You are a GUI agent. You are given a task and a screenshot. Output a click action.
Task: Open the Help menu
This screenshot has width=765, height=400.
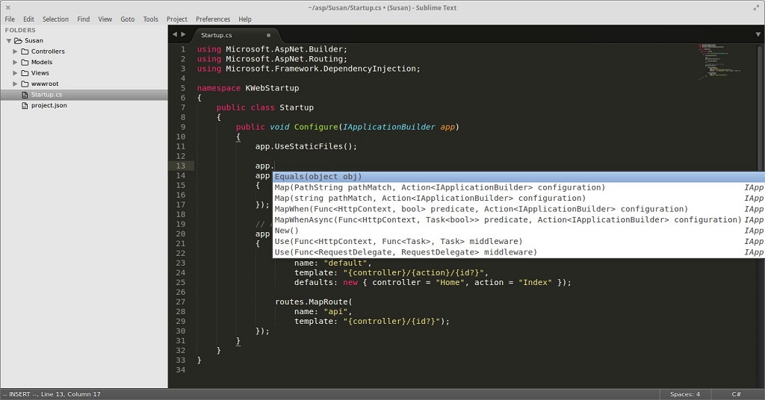point(245,19)
